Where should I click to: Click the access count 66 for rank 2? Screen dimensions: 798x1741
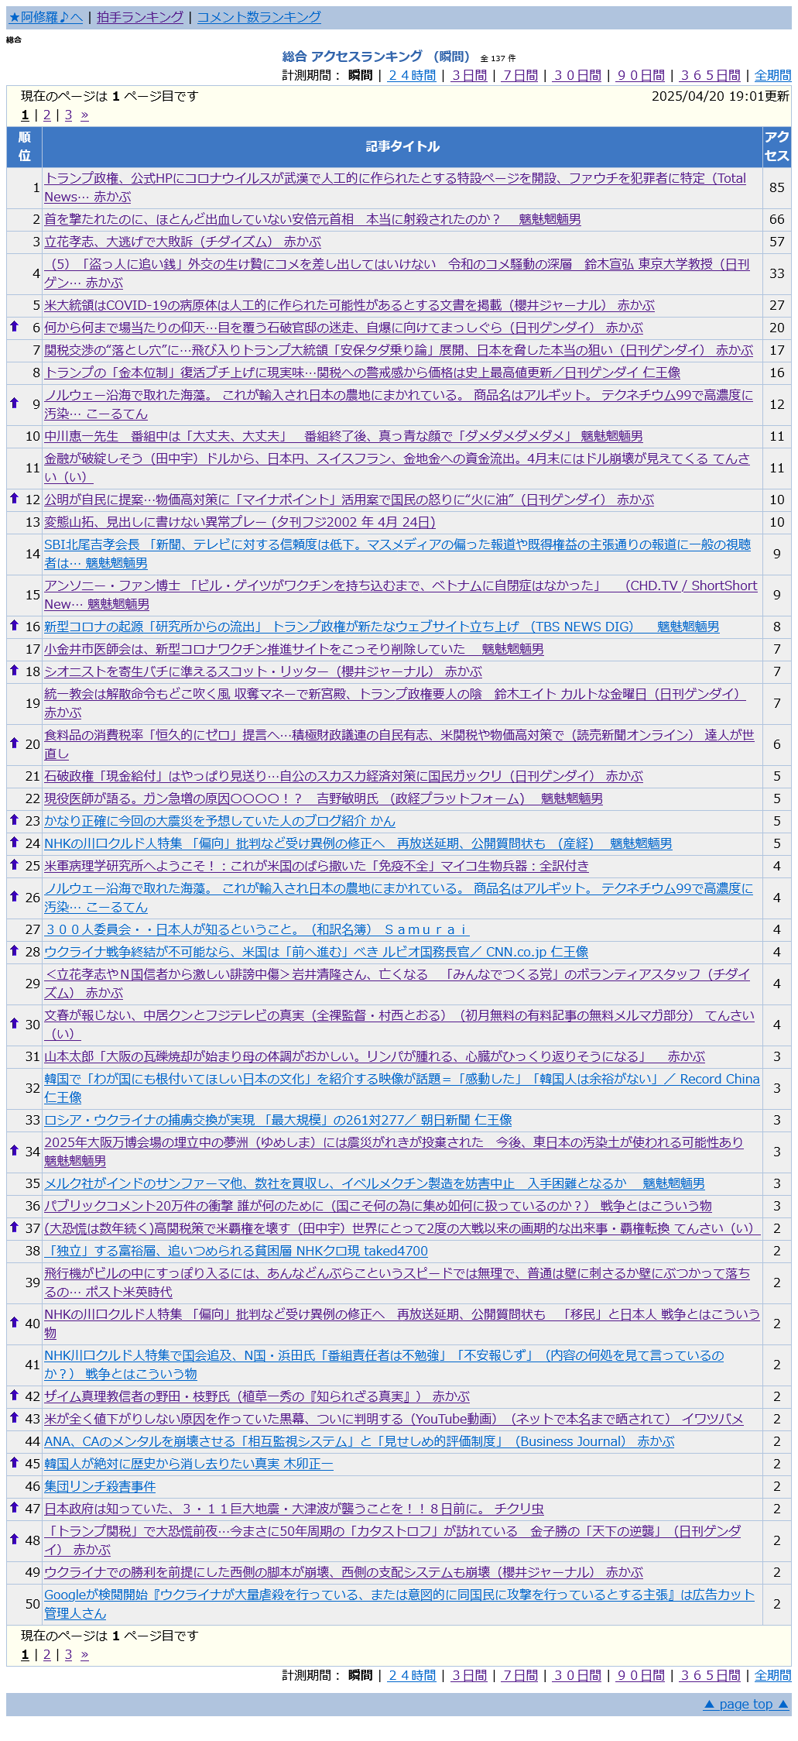[x=777, y=219]
